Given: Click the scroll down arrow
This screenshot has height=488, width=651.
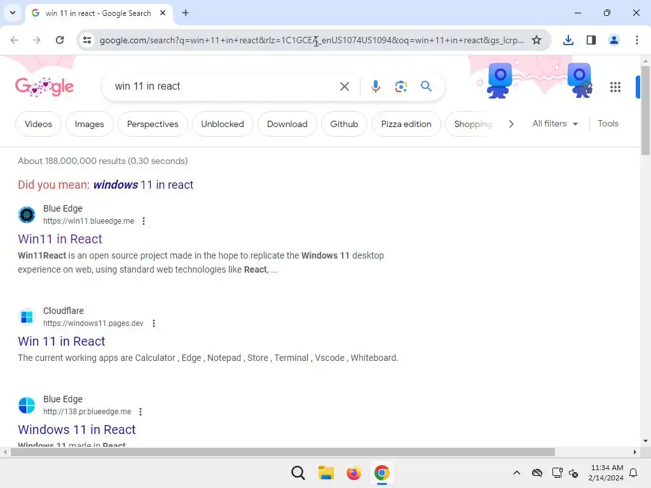Looking at the screenshot, I should pyautogui.click(x=645, y=441).
